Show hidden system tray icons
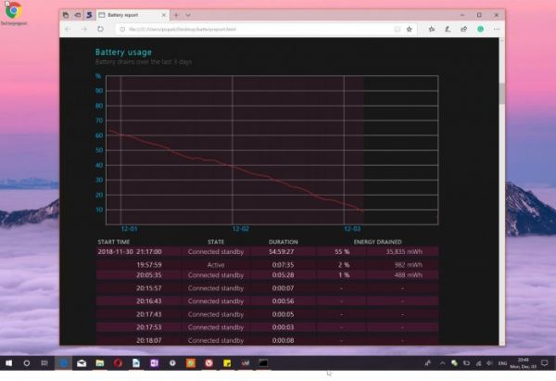The height and width of the screenshot is (381, 556). click(x=442, y=363)
